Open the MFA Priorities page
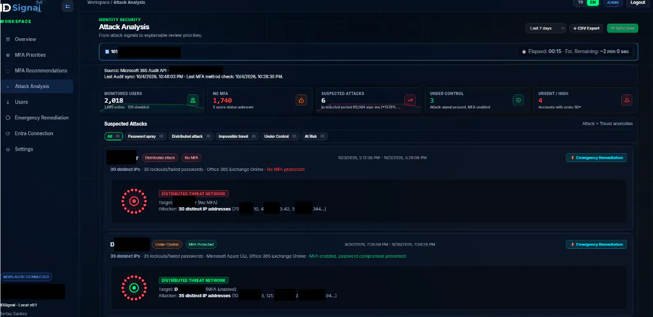Screen dimensions: 653x317 [36, 55]
